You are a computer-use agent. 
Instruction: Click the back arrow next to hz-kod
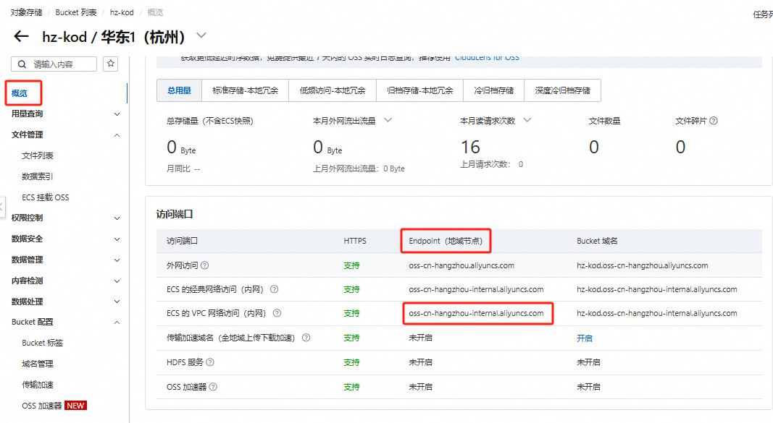[x=21, y=36]
